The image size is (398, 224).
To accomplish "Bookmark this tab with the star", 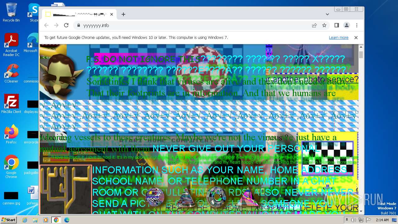I will 324,26.
